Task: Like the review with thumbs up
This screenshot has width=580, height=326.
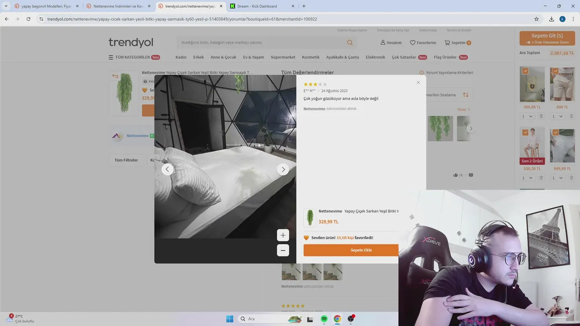Action: click(455, 175)
